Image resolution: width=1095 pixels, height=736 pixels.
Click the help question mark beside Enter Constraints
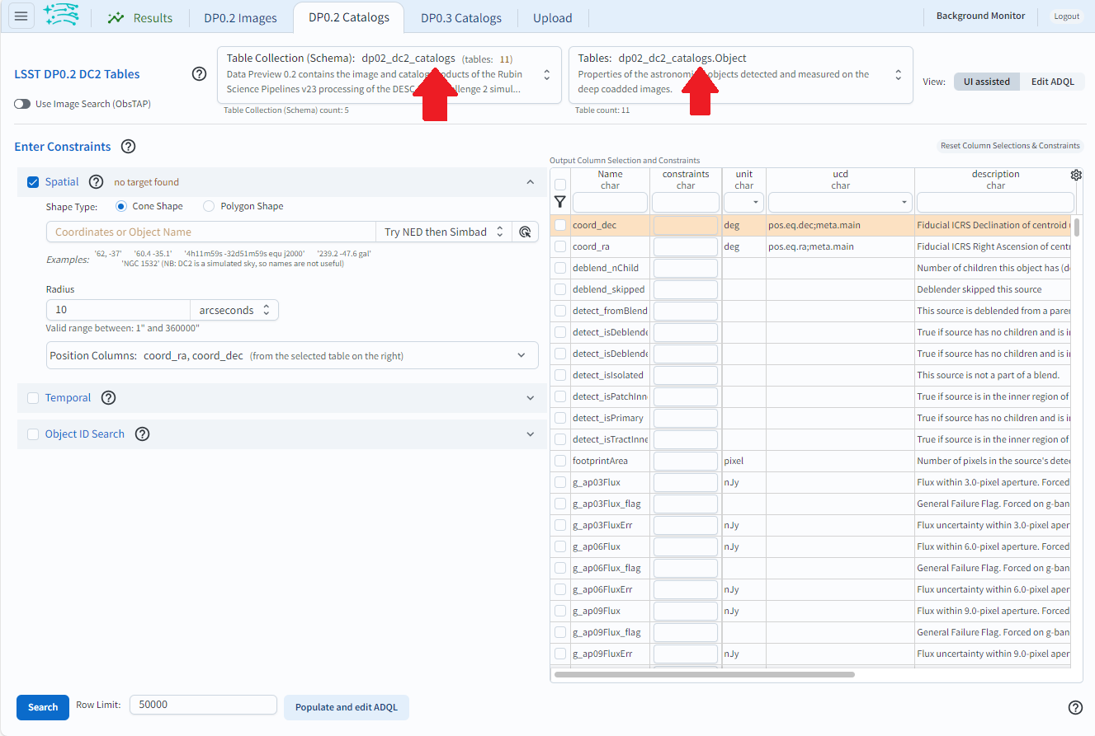pyautogui.click(x=128, y=147)
